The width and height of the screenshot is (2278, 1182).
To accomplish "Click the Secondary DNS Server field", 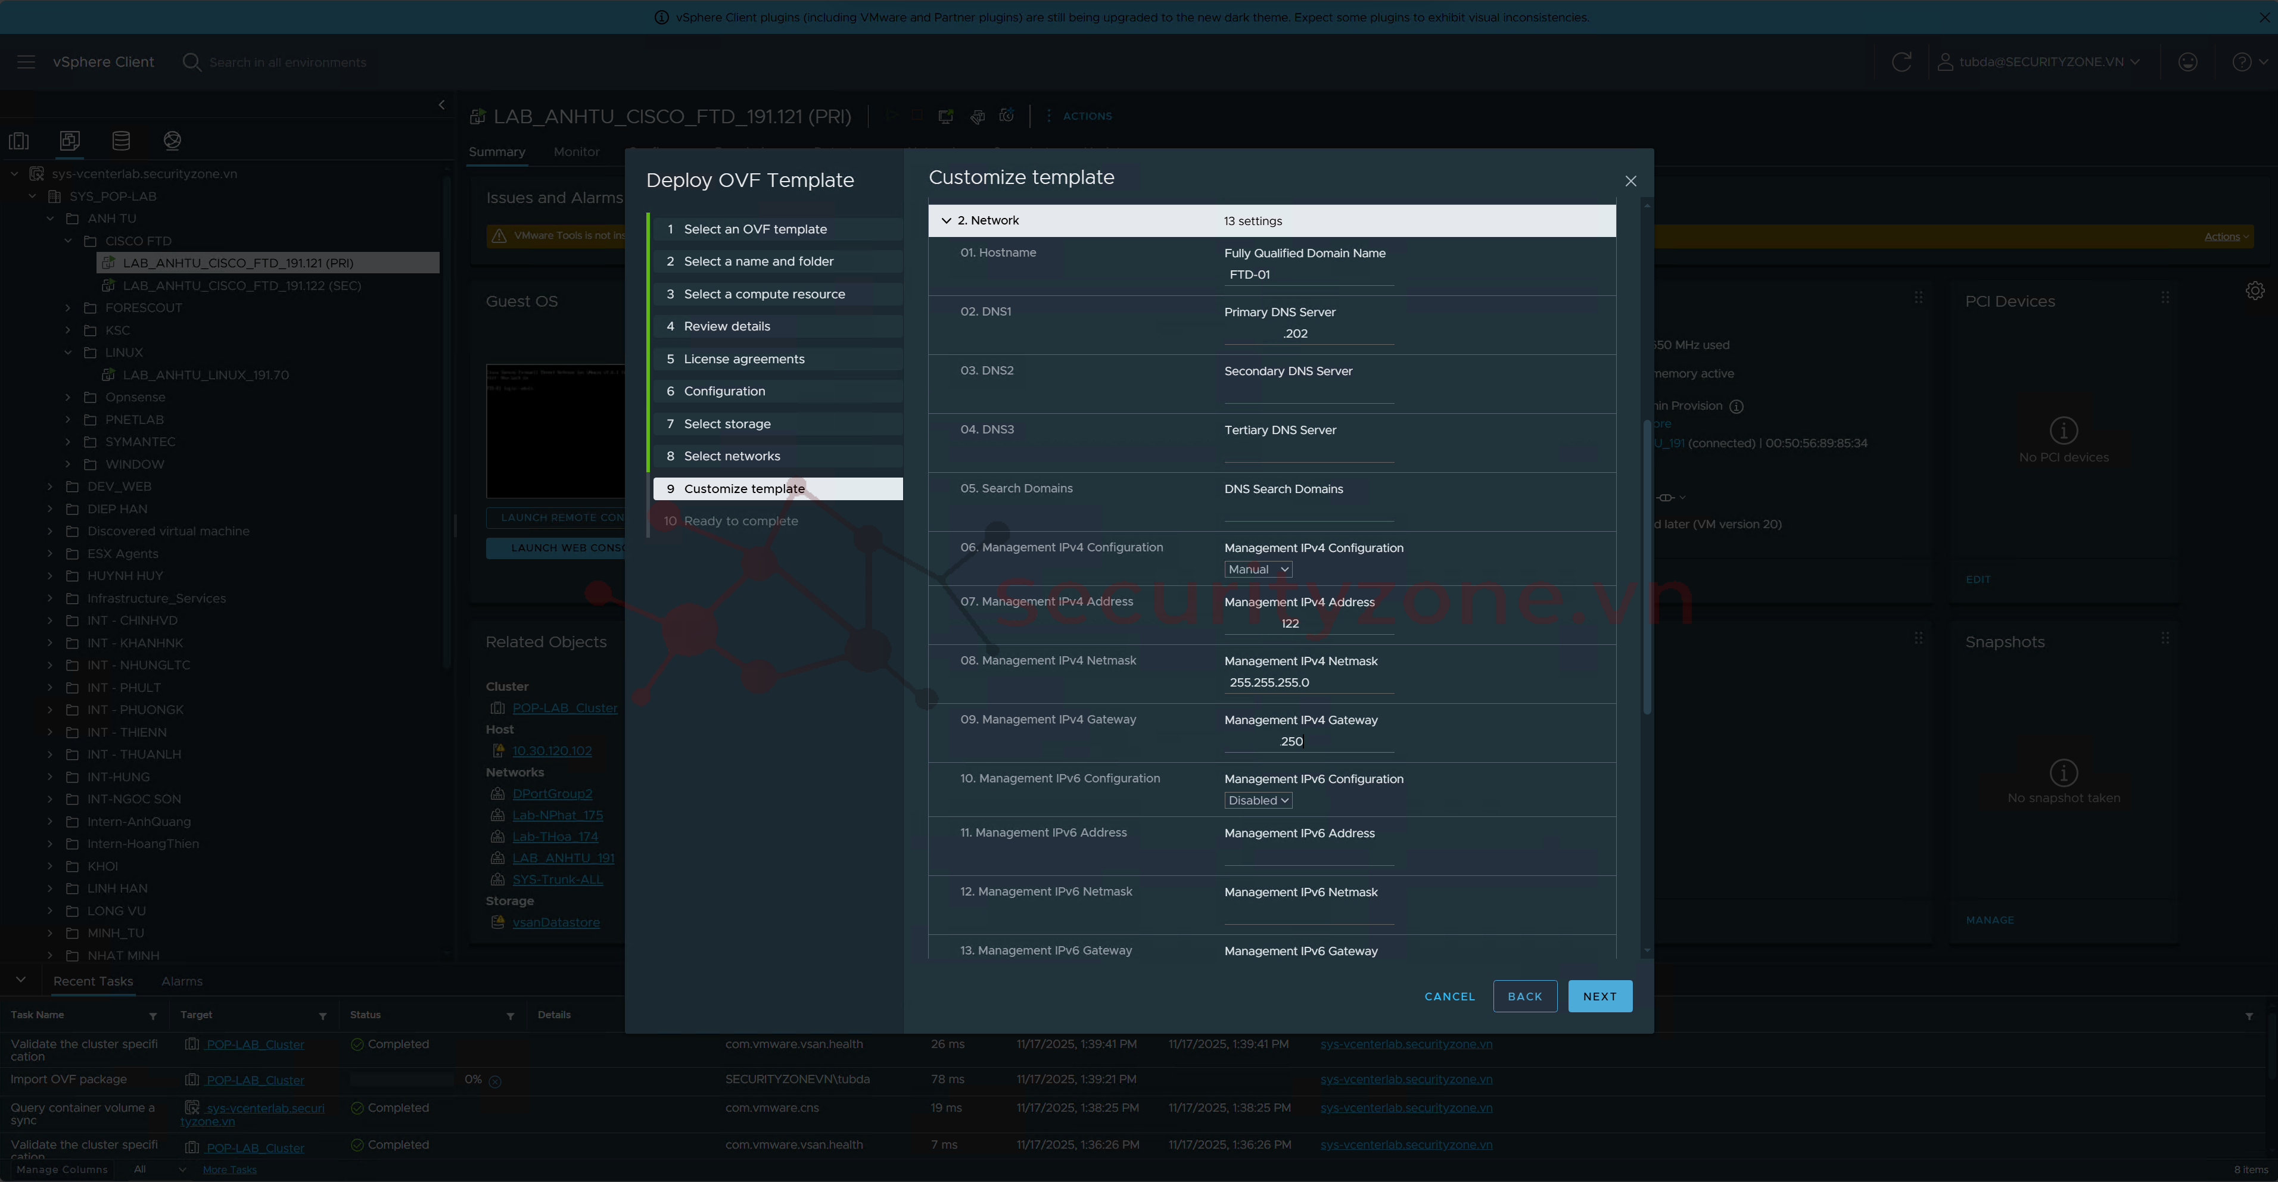I will 1308,392.
